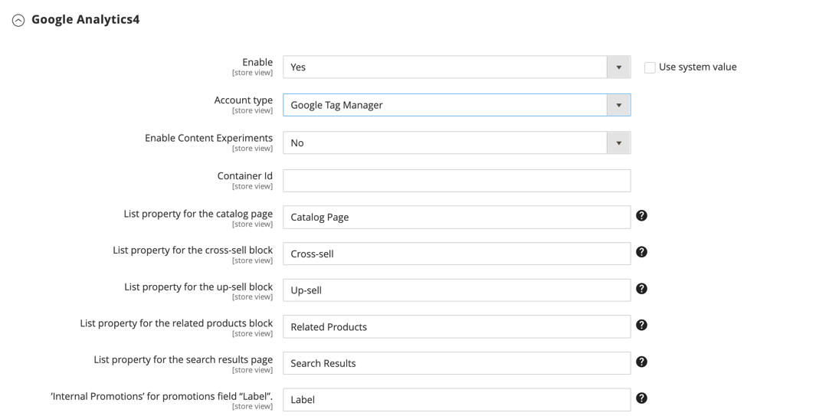Click the Related Products text field

tap(456, 327)
